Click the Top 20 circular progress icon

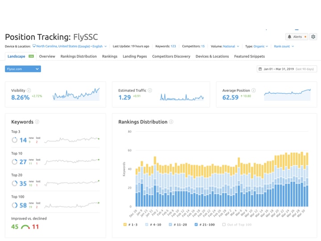pyautogui.click(x=14, y=183)
